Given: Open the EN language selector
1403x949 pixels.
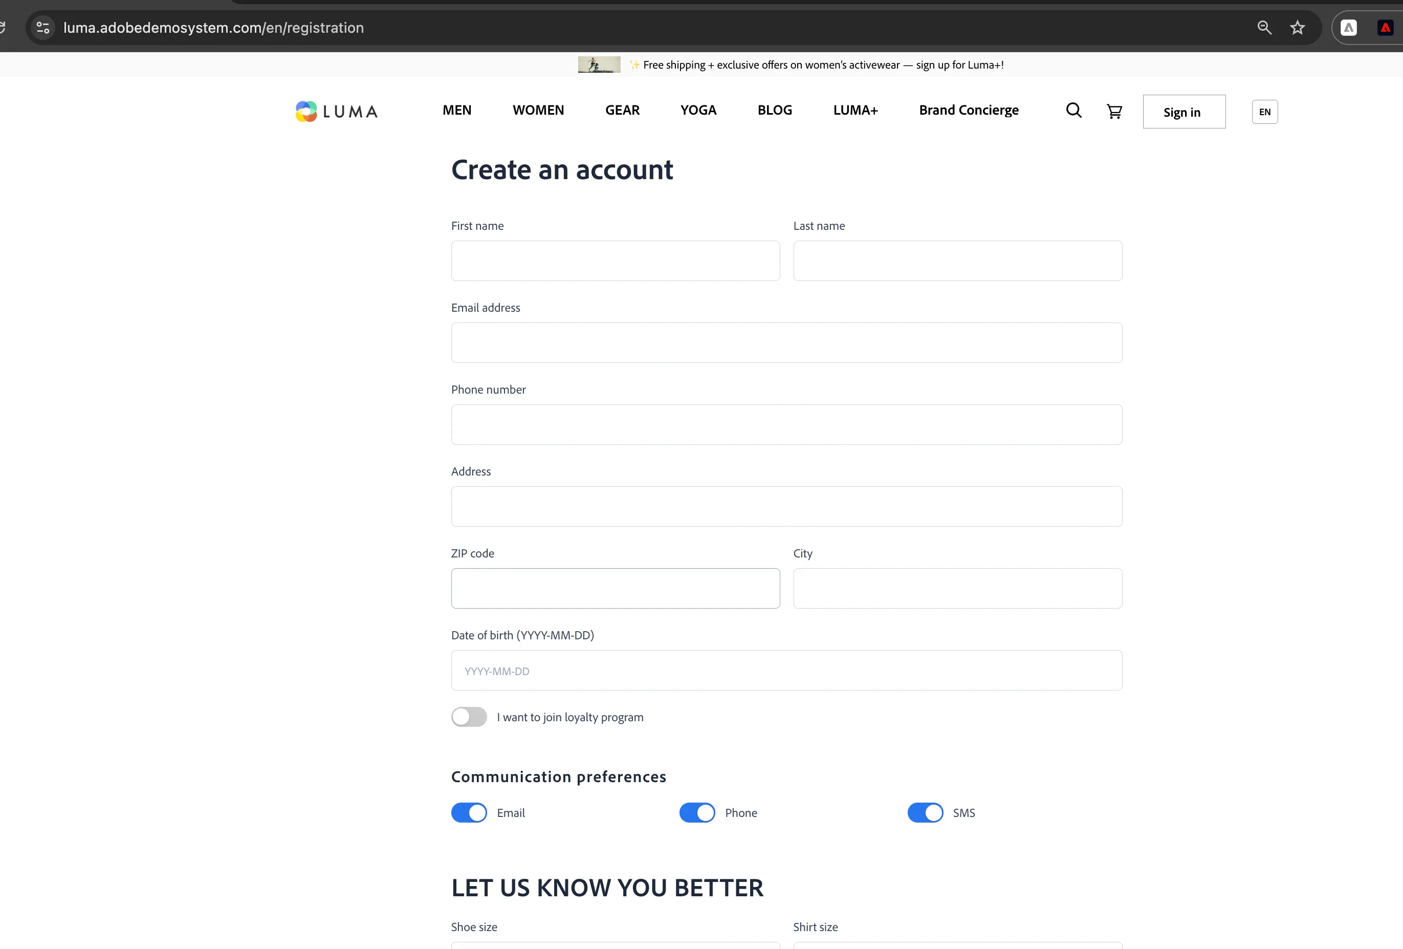Looking at the screenshot, I should pos(1265,112).
